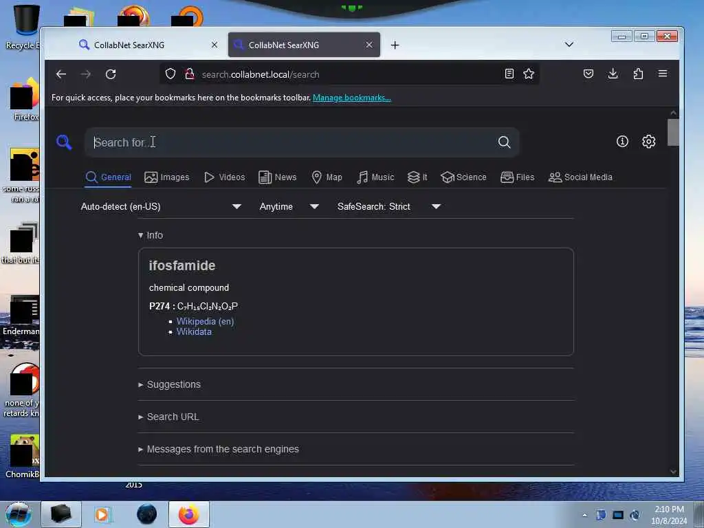The width and height of the screenshot is (704, 528).
Task: Open the list all tabs chevron
Action: 569,45
